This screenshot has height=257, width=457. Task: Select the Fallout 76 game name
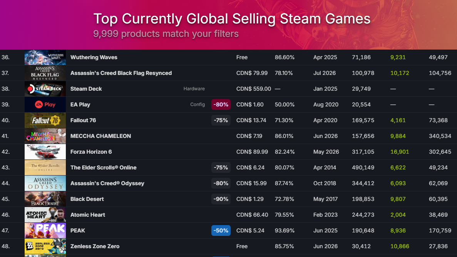tap(83, 120)
